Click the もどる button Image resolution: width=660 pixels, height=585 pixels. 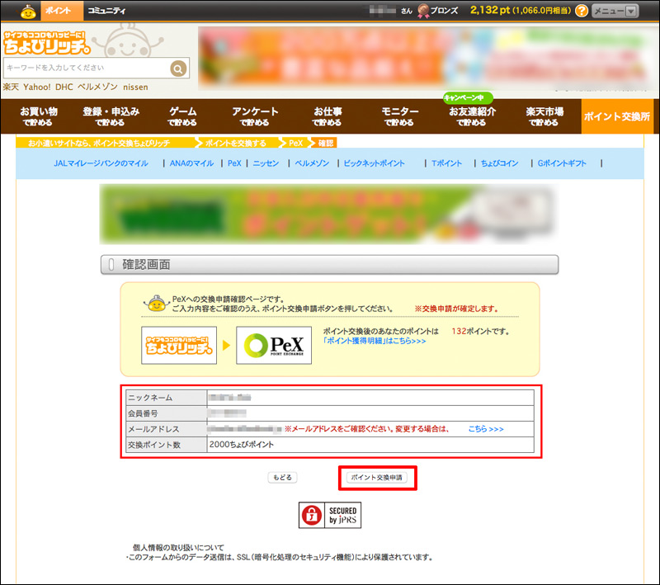282,477
